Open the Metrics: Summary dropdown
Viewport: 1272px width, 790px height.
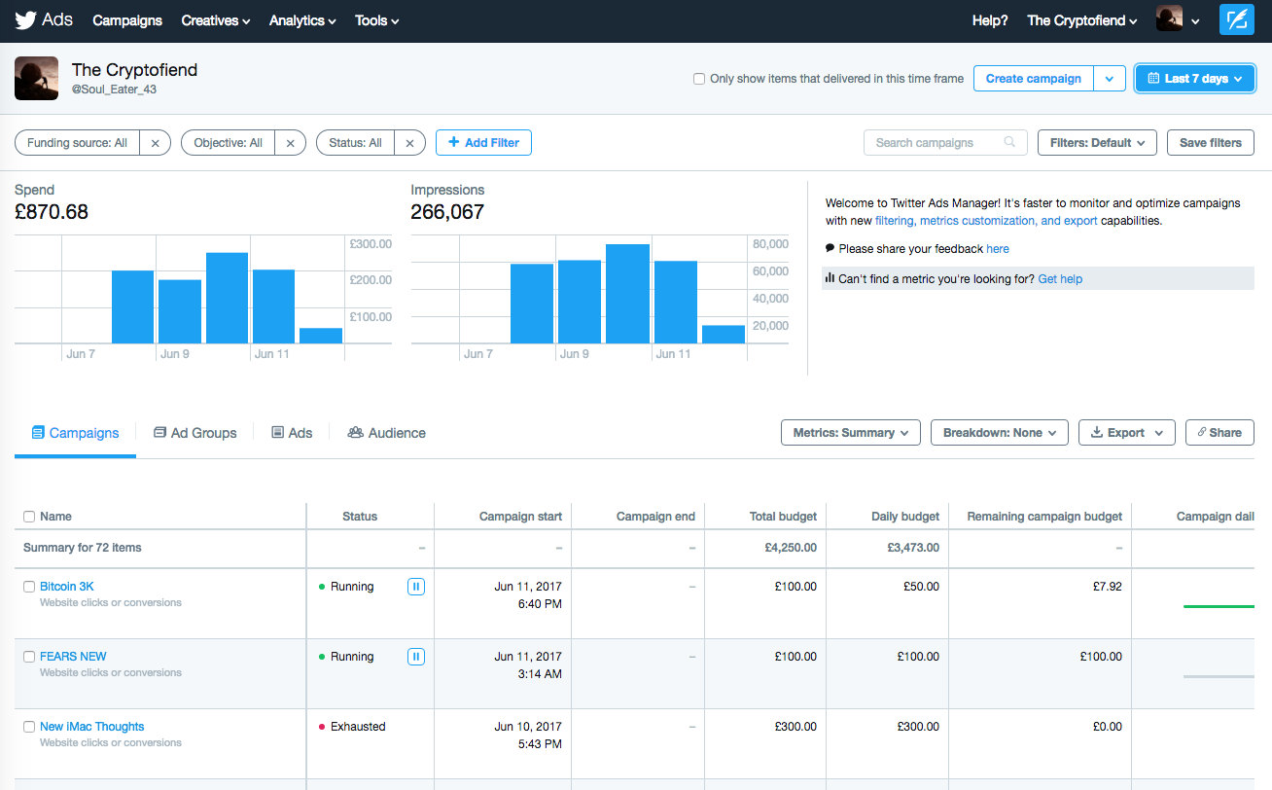[x=851, y=433]
